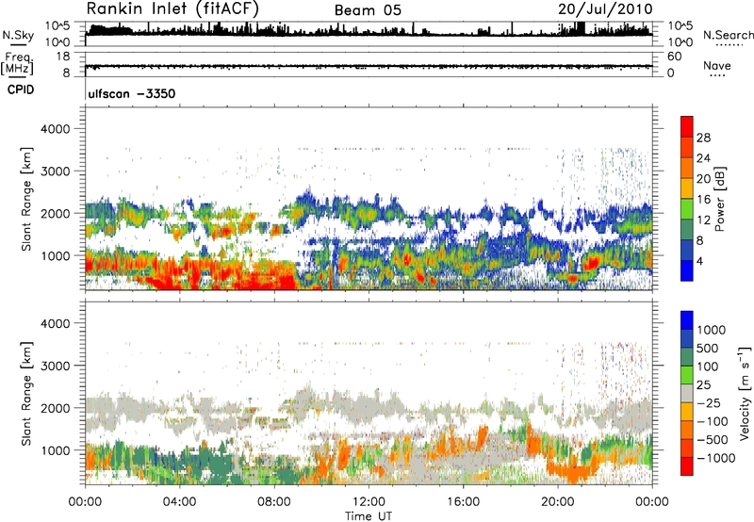Click the "Time UT" axis title
Viewport: 754px width, 522px height.
(x=369, y=515)
